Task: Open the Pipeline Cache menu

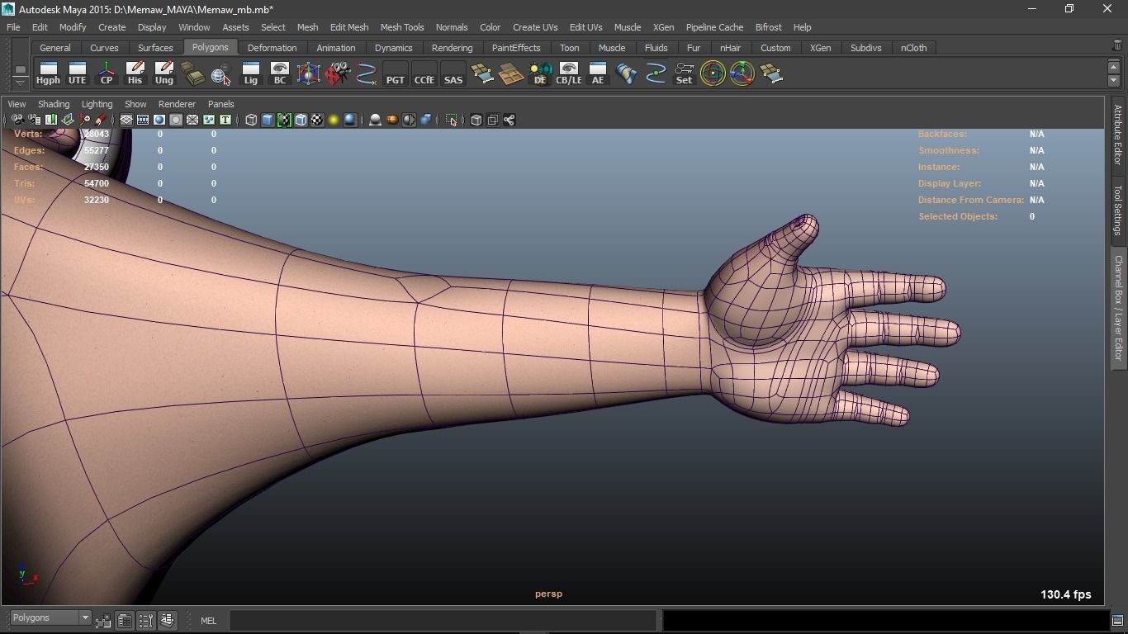Action: coord(714,27)
